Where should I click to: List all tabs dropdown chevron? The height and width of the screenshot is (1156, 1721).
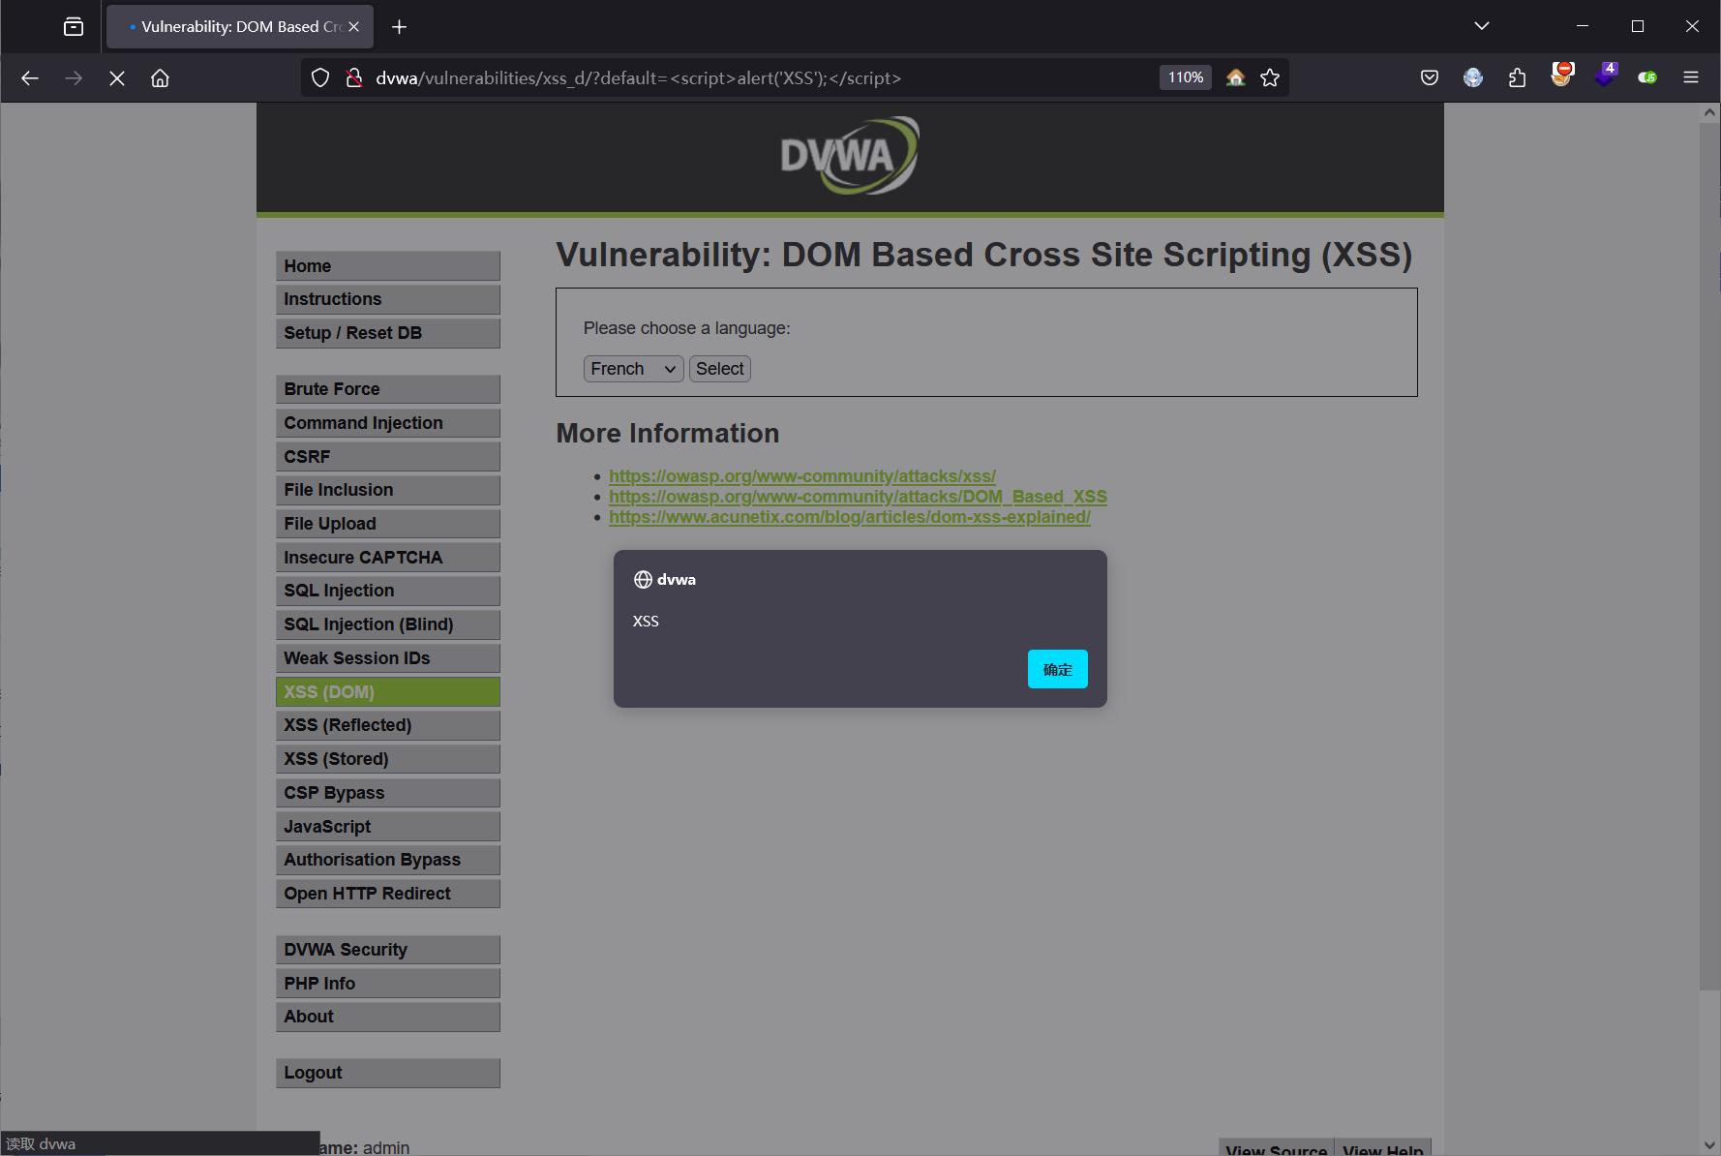[x=1481, y=26]
